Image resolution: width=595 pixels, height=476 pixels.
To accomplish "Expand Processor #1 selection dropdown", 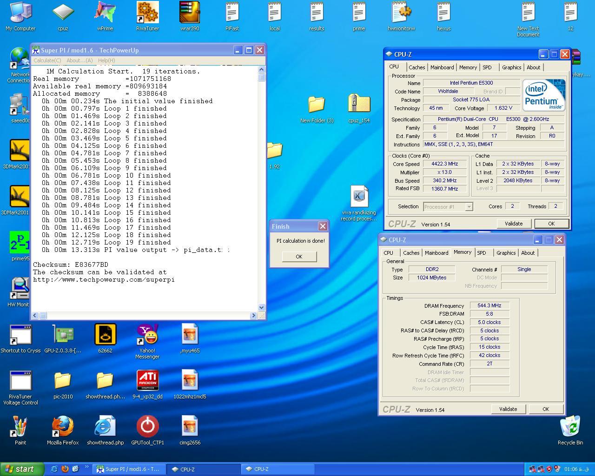I will 469,207.
